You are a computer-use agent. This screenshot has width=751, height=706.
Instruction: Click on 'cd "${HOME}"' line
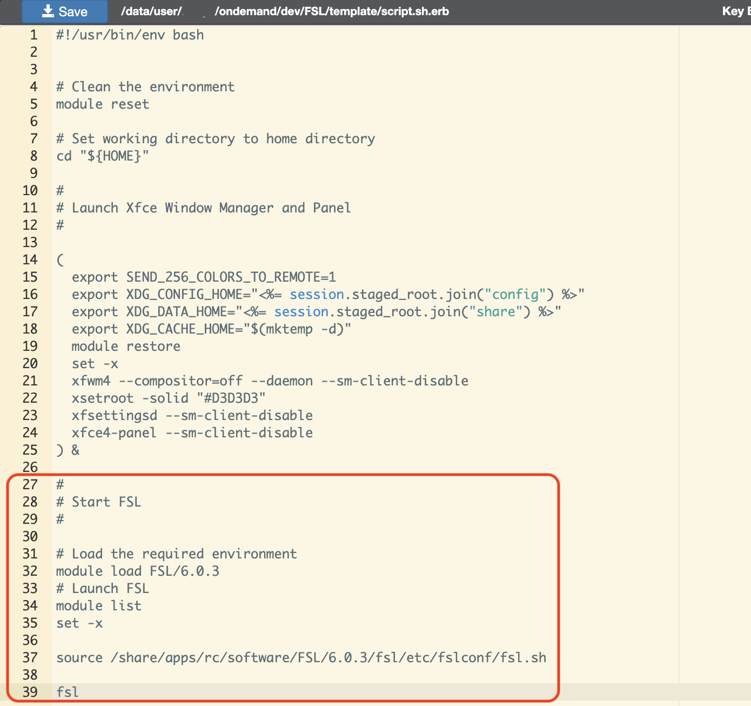[103, 156]
